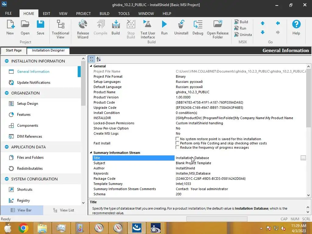Open an existing project file

click(25, 27)
